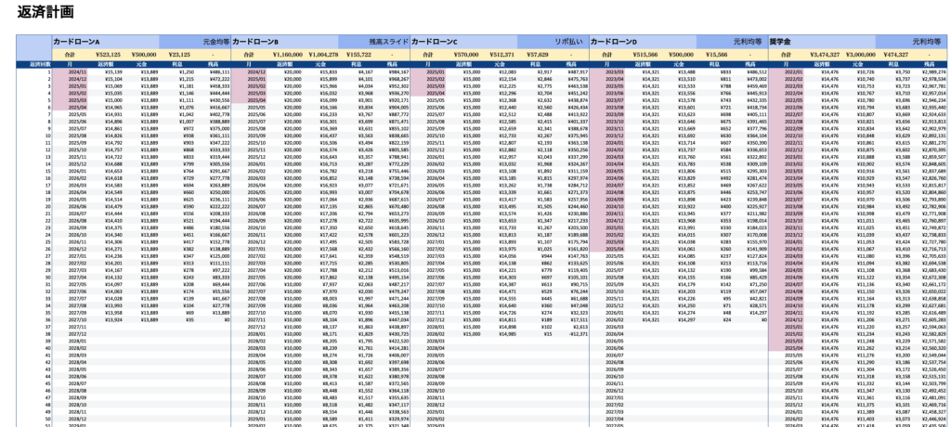
Task: Click the ¥15,566 interest total for カードローンD
Action: point(716,55)
